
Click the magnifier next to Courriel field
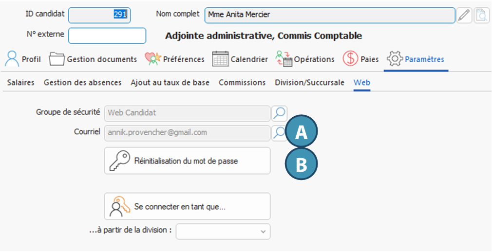tap(279, 132)
